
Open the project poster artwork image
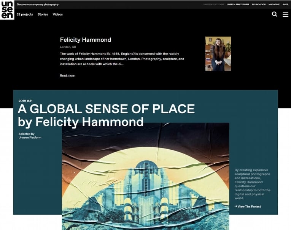click(x=145, y=176)
